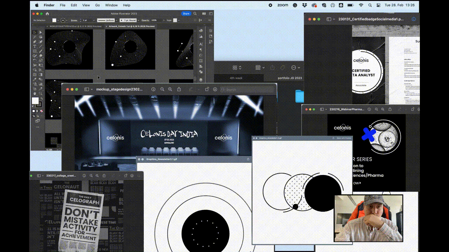The height and width of the screenshot is (252, 449).
Task: Open zoom icon in macOS menu bar
Action: pos(282,5)
